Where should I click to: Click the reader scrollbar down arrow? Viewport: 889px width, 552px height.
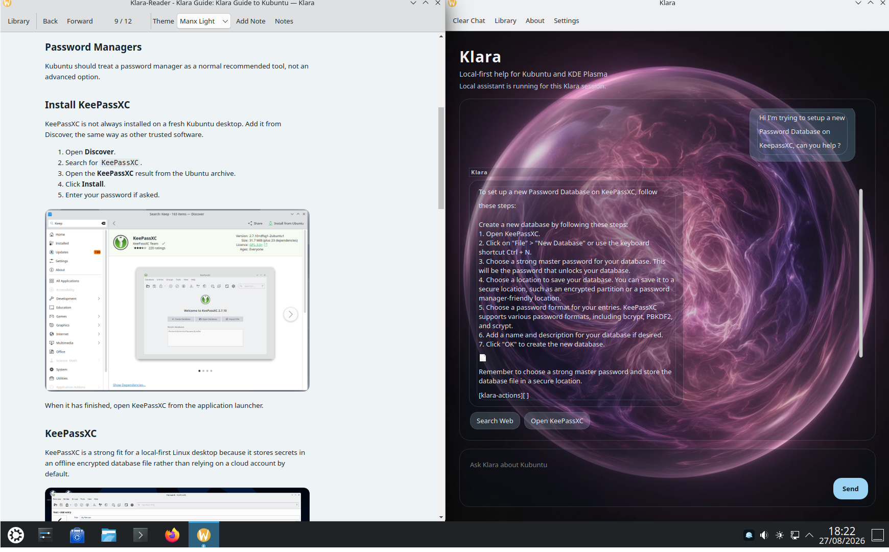click(x=441, y=517)
